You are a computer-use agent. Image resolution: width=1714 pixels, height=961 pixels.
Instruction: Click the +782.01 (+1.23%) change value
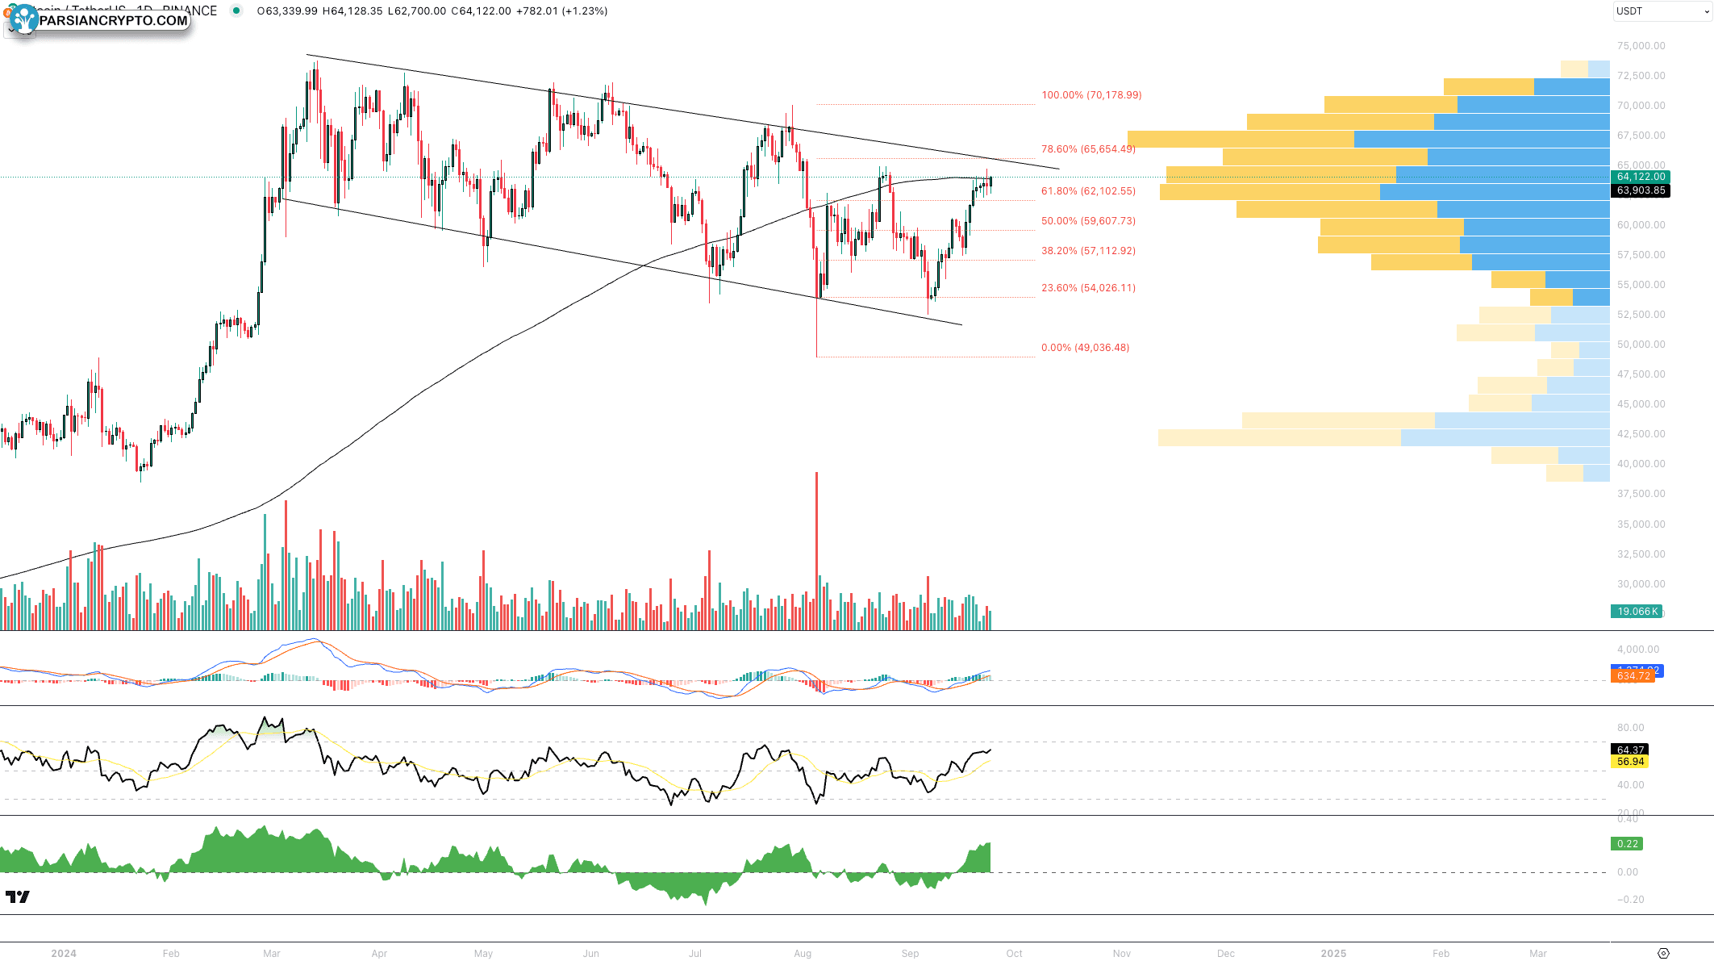click(x=562, y=10)
